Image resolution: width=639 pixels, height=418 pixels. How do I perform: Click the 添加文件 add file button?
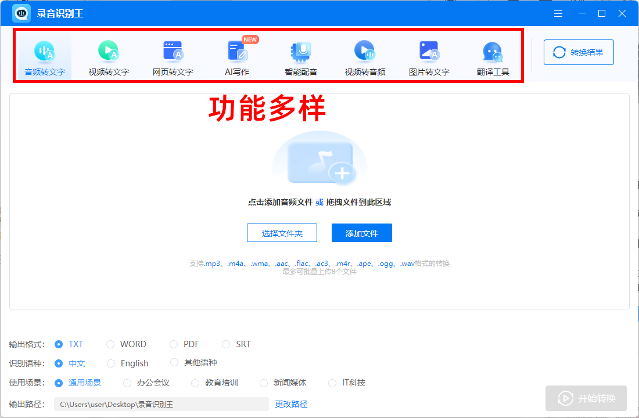(361, 232)
